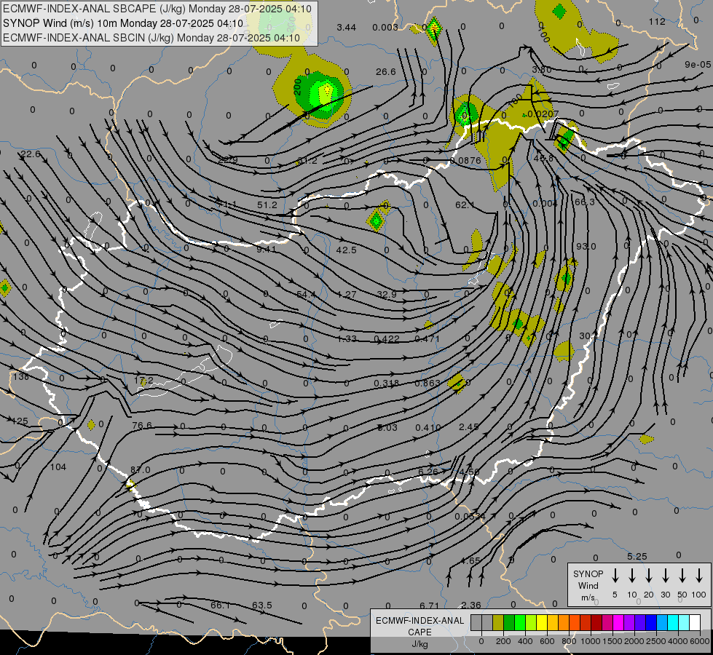Click the map value 104
This screenshot has height=655, width=713.
[58, 467]
